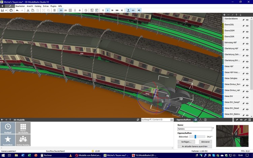
Task: Click the pencil edit mode tab
Action: [x=10, y=6]
